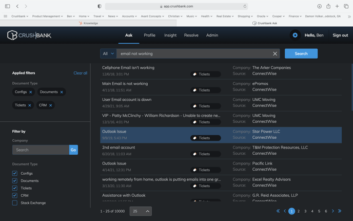Switch to the Knowledge browser tab

click(88, 23)
